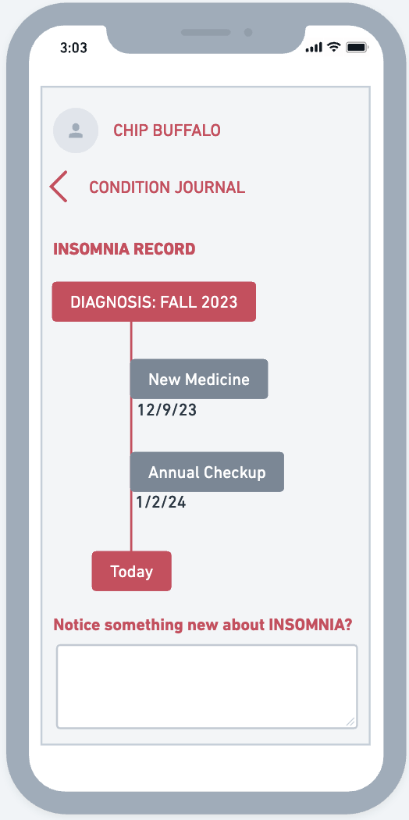The width and height of the screenshot is (409, 820).
Task: Go back using the red chevron arrow
Action: click(x=59, y=187)
